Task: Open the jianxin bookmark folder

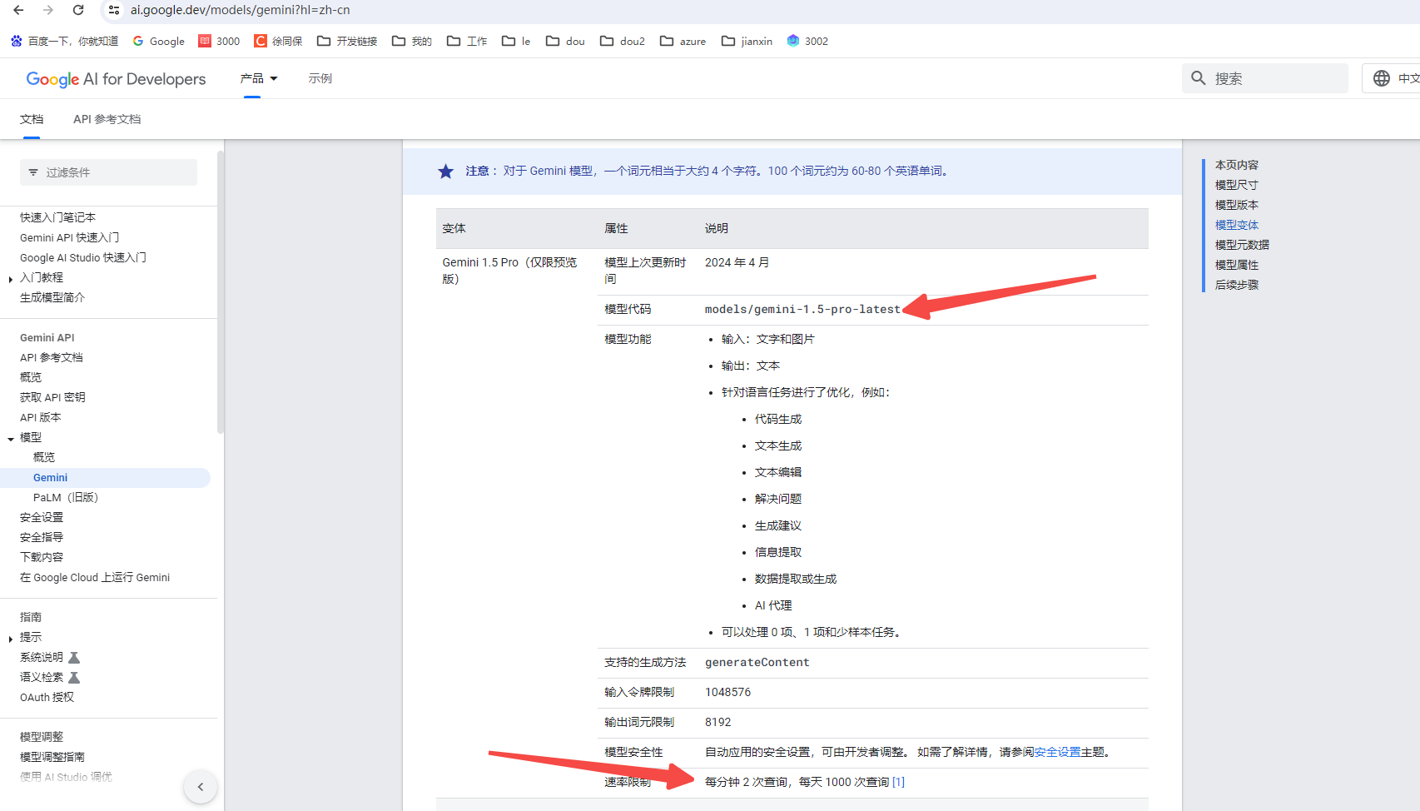Action: (747, 41)
